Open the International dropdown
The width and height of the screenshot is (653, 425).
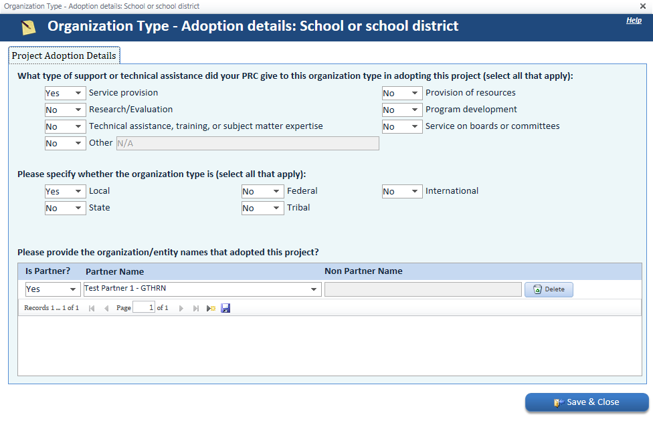[x=402, y=191]
